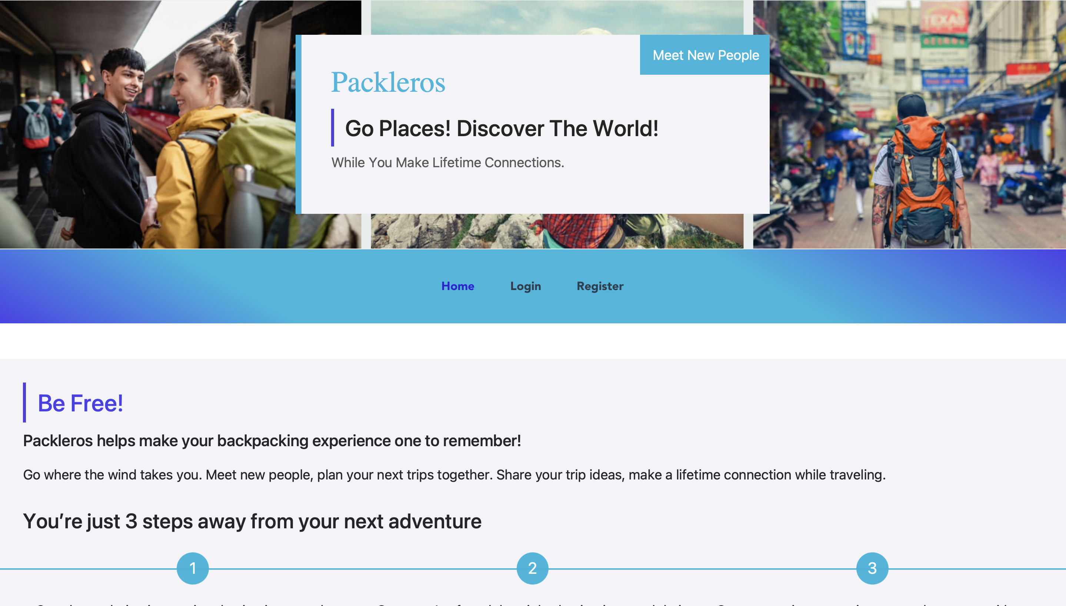This screenshot has width=1066, height=606.
Task: Click the Go Places! Discover The World! heading
Action: pyautogui.click(x=502, y=128)
